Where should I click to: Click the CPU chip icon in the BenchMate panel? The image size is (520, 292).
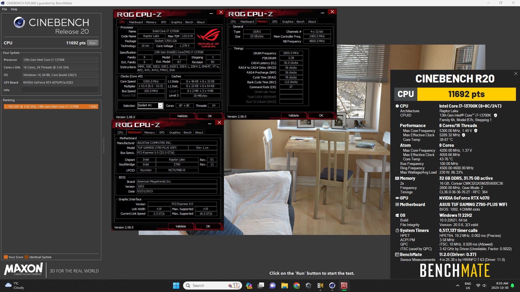tap(397, 106)
